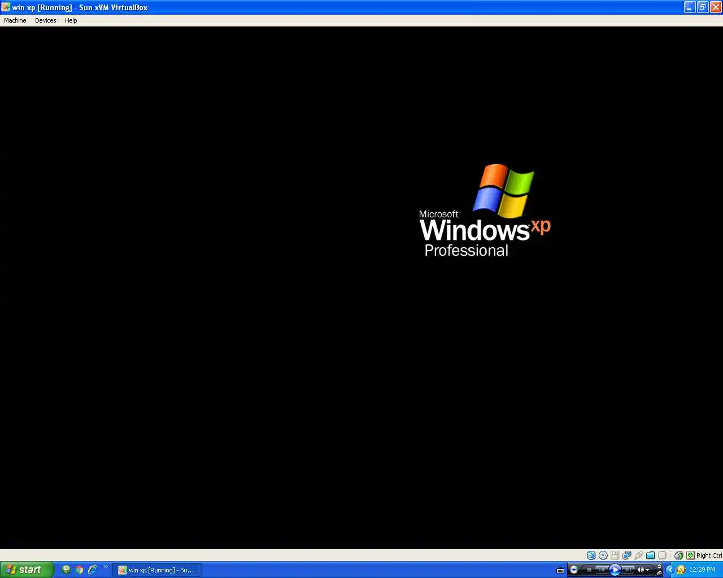Screen dimensions: 723x578
Task: Skip to next track in the media toolbar
Action: pos(628,570)
